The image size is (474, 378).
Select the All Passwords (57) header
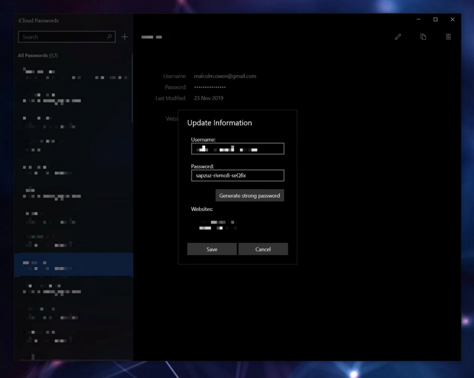pyautogui.click(x=38, y=55)
